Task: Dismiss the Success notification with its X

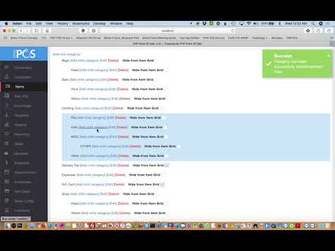Action: [x=328, y=56]
